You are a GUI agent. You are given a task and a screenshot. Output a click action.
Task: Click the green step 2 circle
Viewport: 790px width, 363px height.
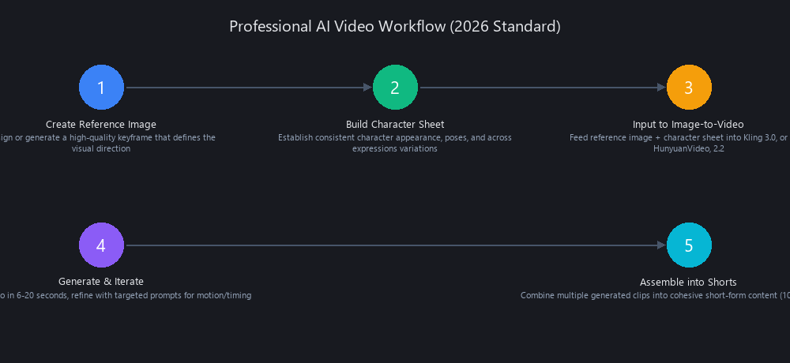(x=395, y=87)
